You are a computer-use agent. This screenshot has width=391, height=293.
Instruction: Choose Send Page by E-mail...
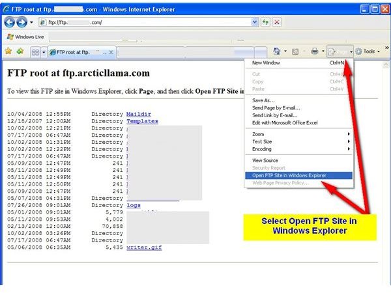[298, 108]
